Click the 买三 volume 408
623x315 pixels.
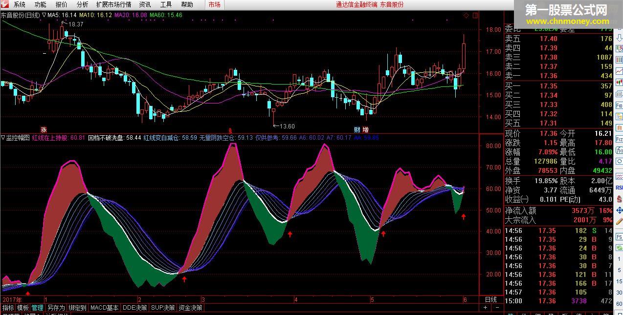606,105
